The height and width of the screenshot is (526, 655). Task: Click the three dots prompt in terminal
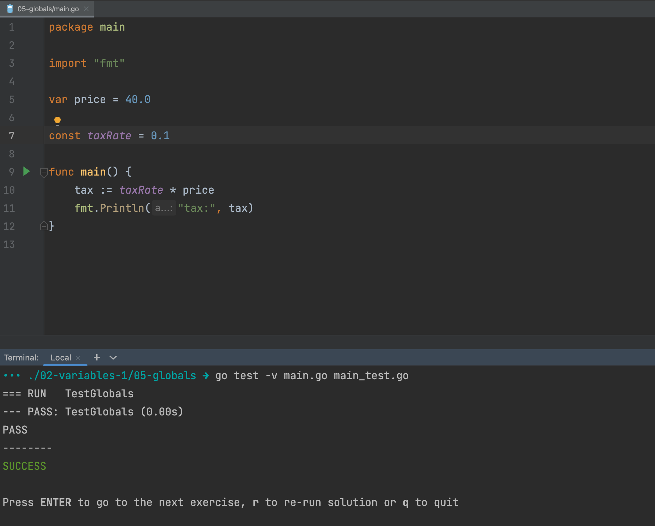tap(12, 375)
